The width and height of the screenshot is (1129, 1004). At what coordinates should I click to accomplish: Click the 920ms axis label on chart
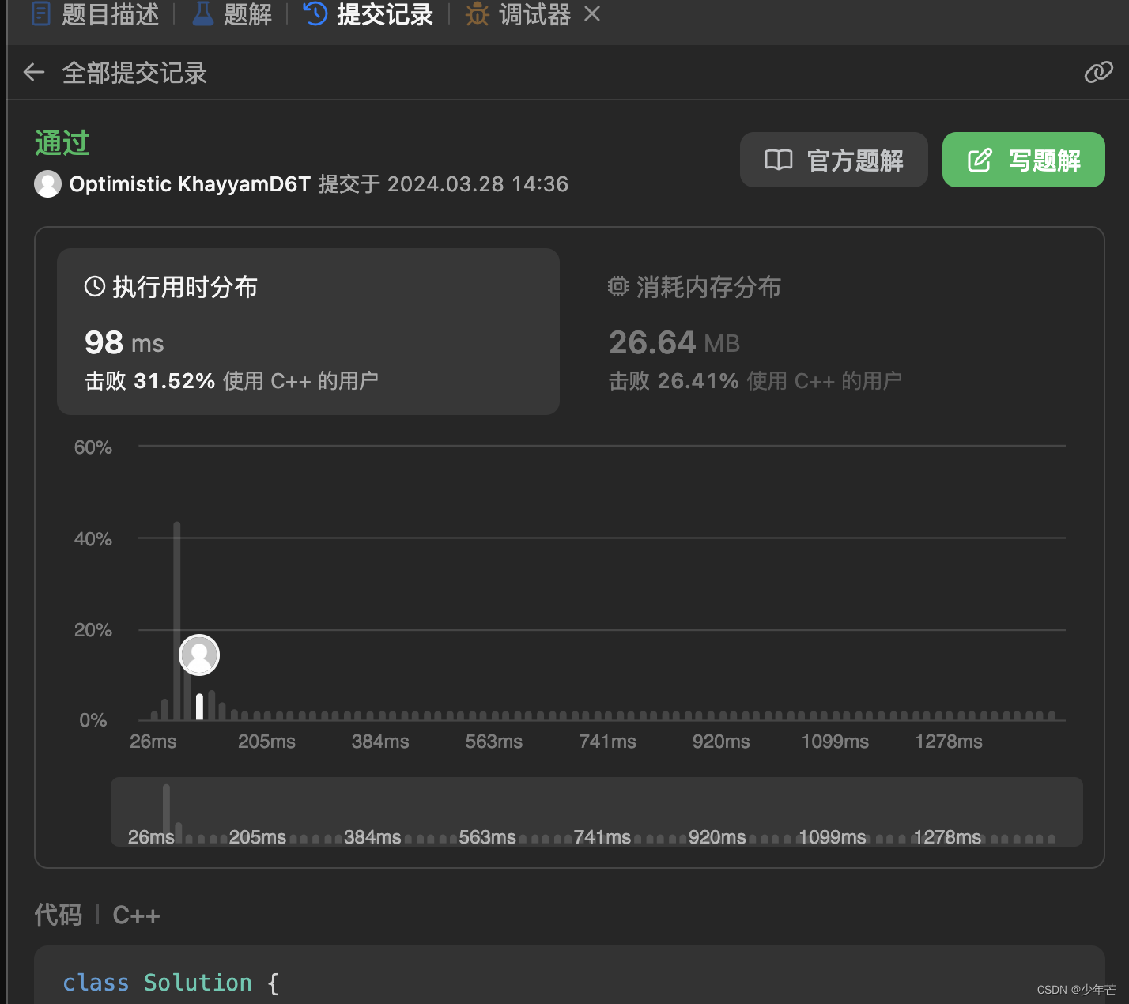[x=721, y=742]
